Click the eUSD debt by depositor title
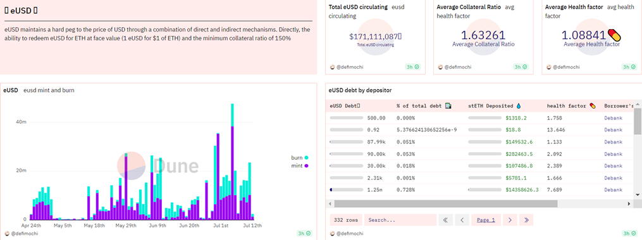 click(x=361, y=90)
